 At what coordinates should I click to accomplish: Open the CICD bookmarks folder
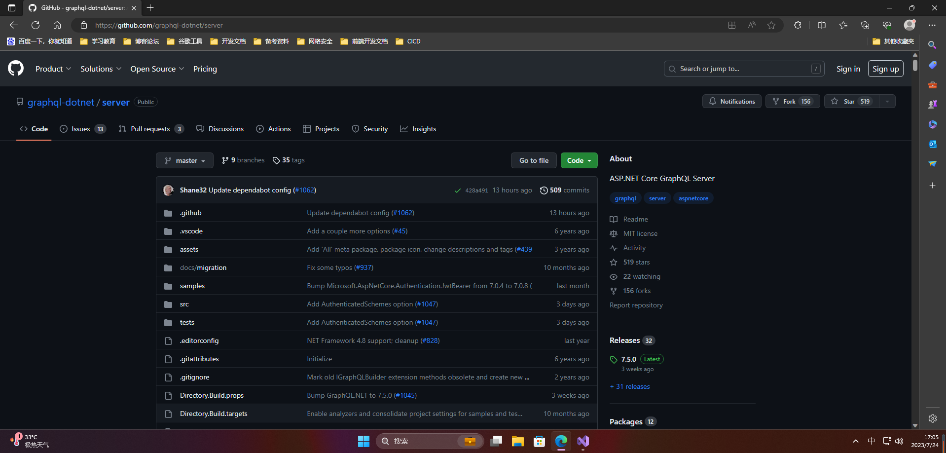[408, 41]
